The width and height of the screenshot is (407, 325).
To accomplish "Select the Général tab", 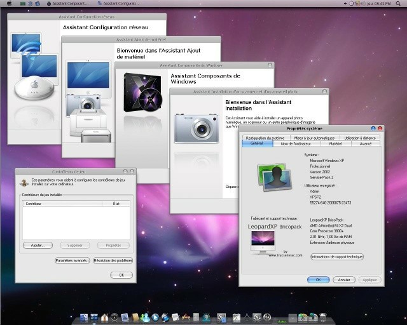I will [x=257, y=143].
